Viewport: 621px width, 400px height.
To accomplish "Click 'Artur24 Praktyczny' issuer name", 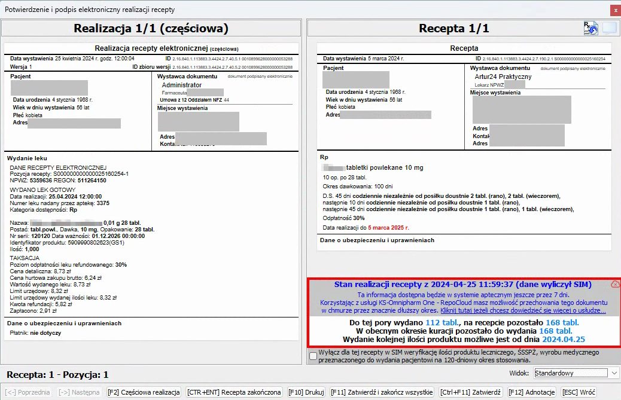I will [503, 77].
